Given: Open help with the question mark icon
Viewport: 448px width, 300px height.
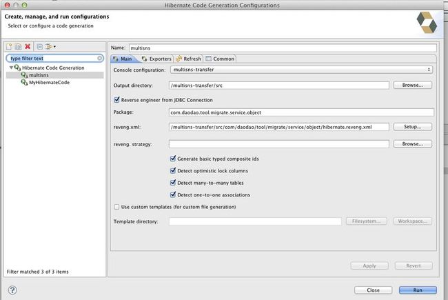Looking at the screenshot, I should point(12,290).
